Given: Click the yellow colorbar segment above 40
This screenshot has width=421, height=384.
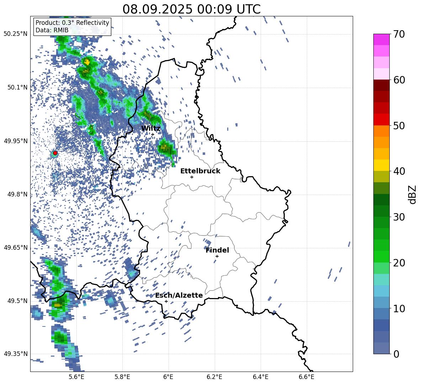Looking at the screenshot, I should [381, 165].
